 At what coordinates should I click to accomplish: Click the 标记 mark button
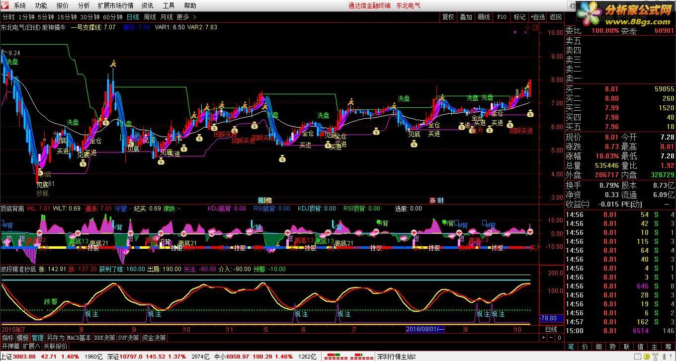[519, 17]
